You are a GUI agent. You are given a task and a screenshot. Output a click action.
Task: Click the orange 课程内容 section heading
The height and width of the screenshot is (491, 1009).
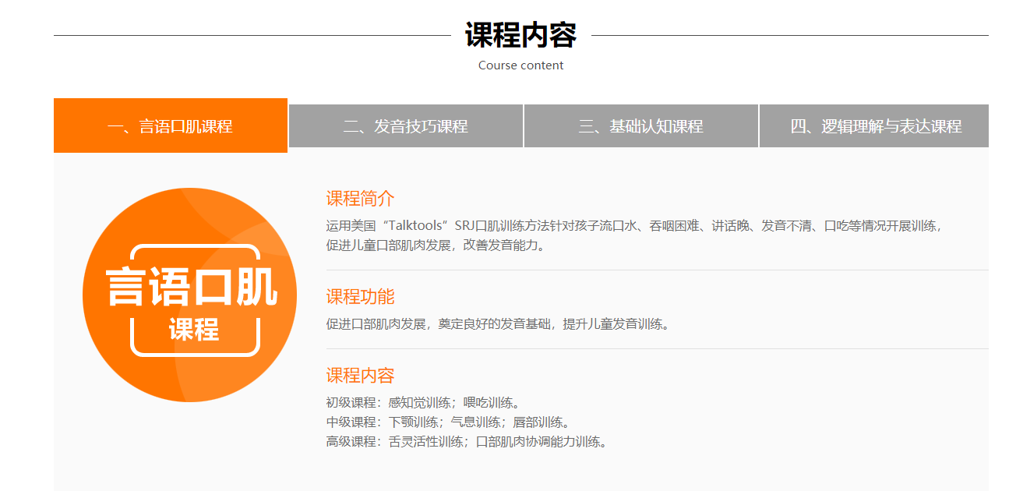coord(360,376)
